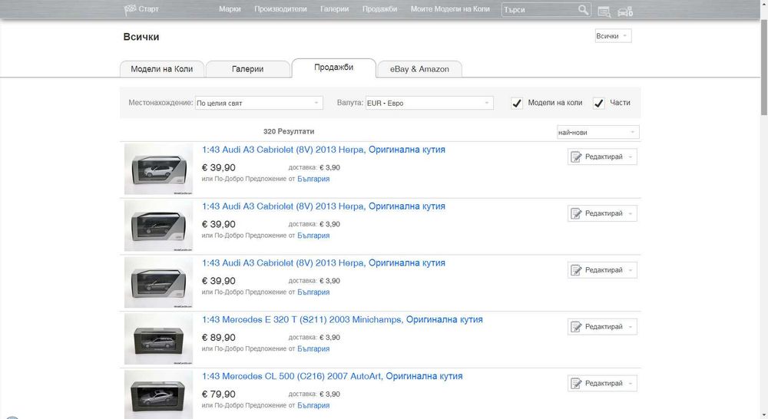
Task: Open the Валута EUR dropdown
Action: tap(429, 103)
